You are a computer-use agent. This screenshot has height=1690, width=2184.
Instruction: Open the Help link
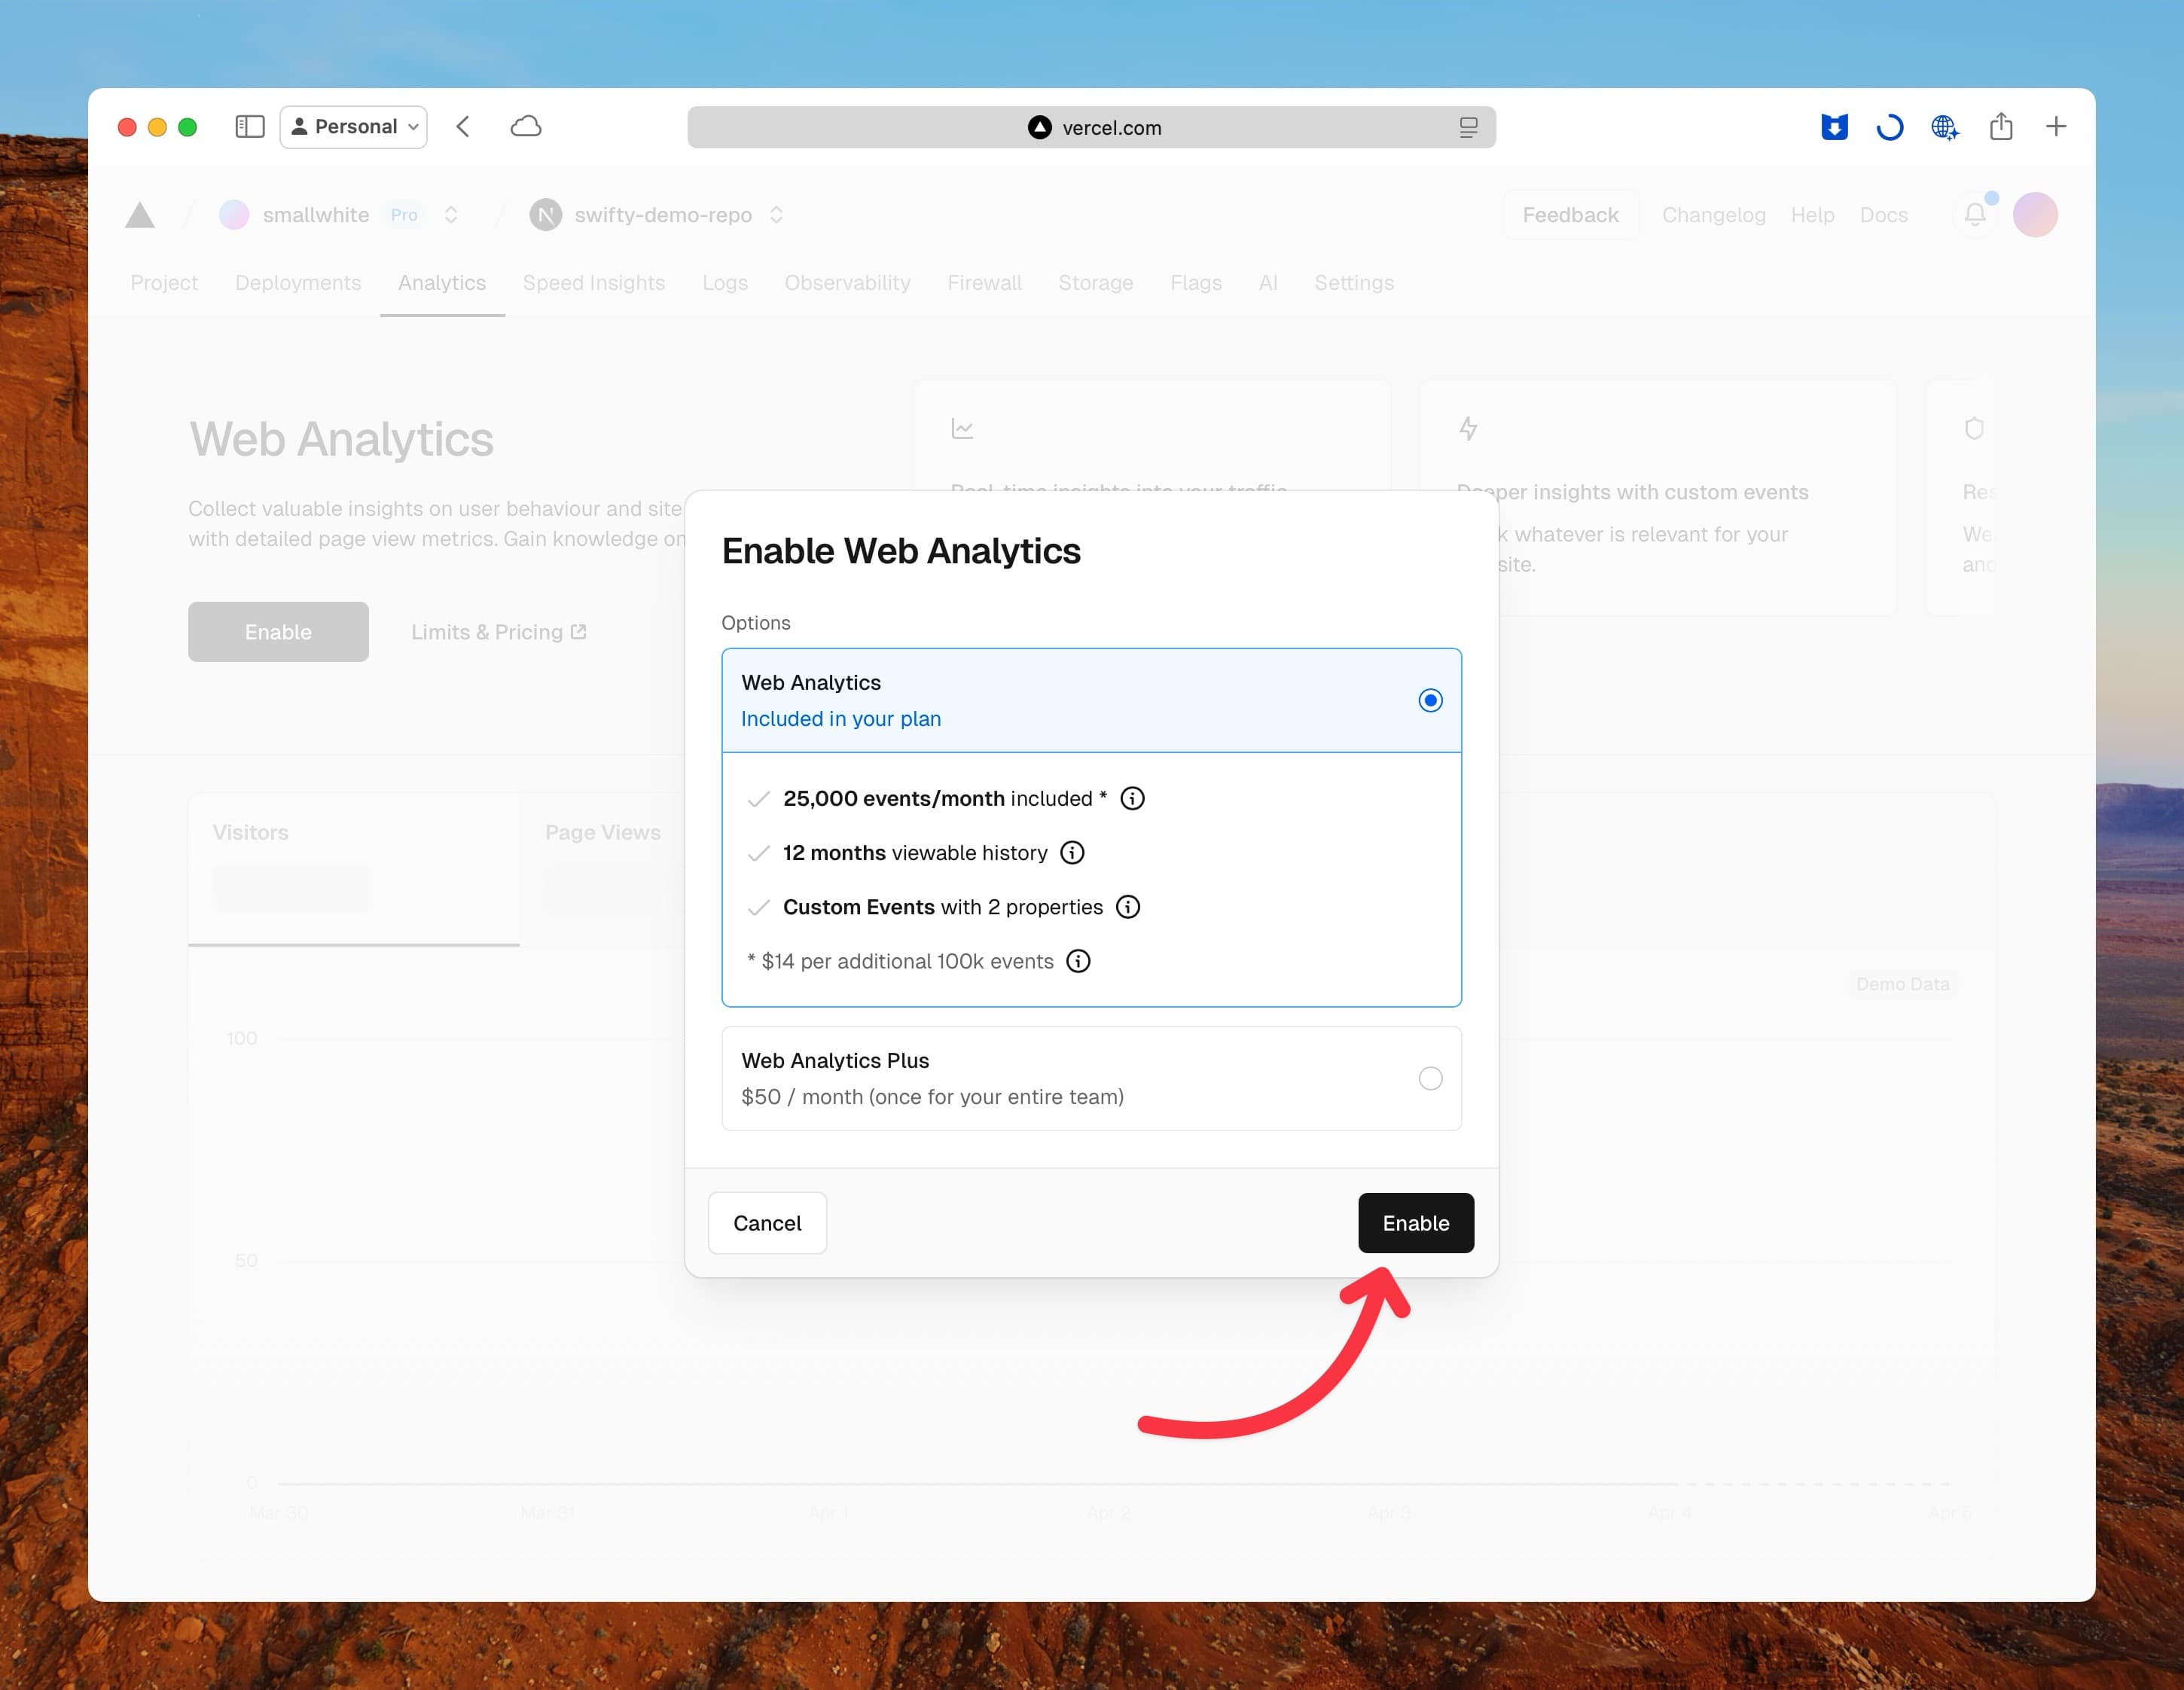click(1812, 215)
